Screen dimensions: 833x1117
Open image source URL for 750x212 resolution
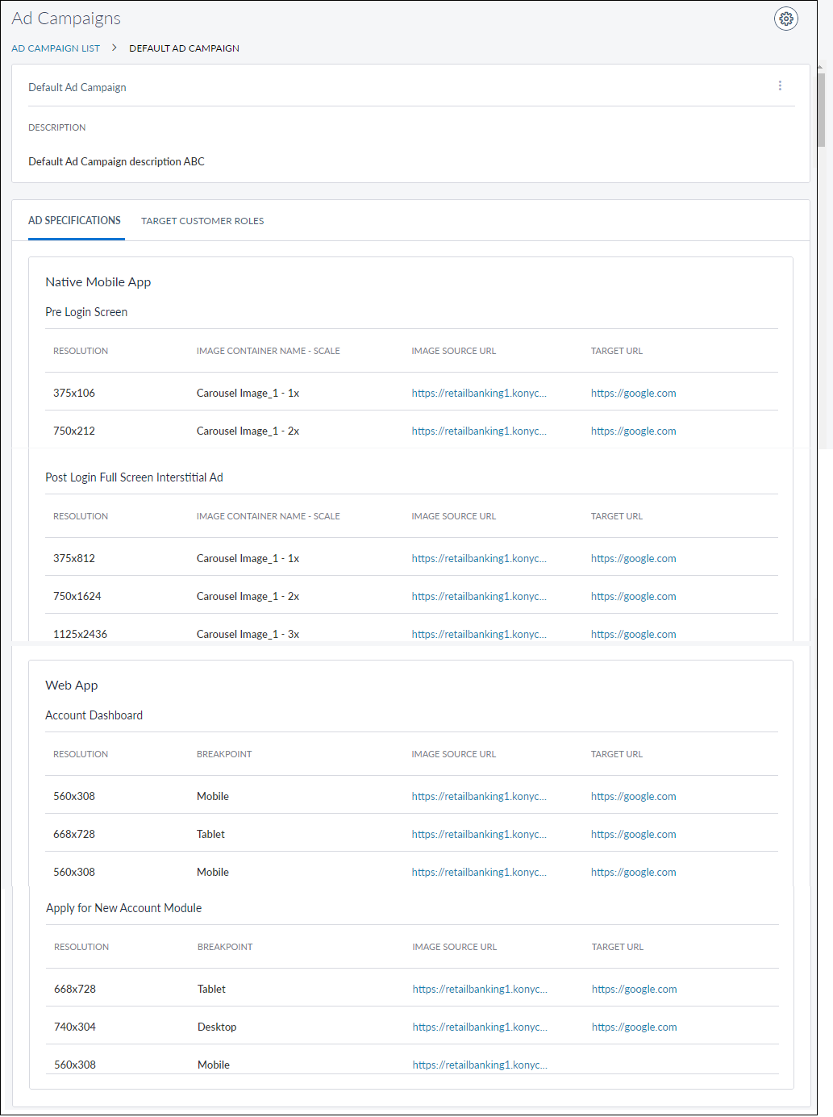[x=479, y=431]
